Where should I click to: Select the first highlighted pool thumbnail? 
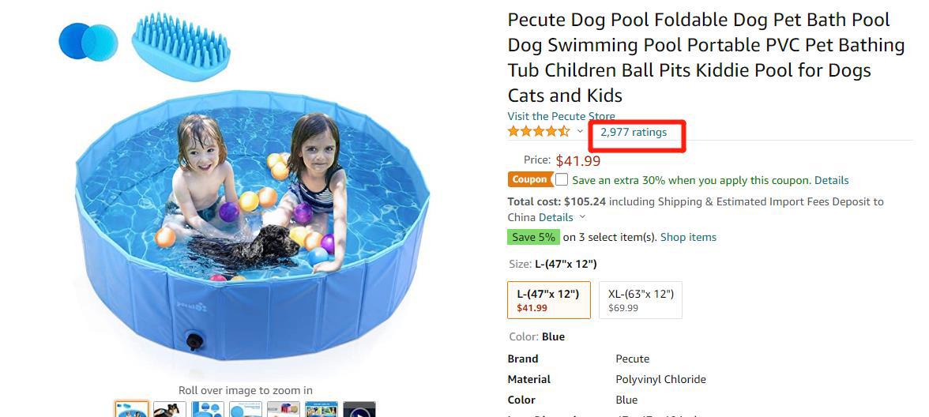click(131, 410)
